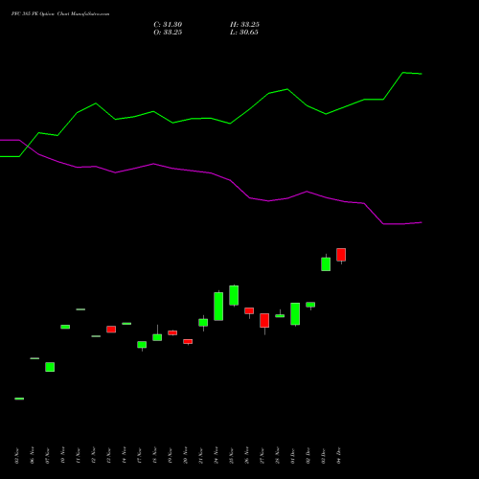This screenshot has height=479, width=479.
Task: Click the peak of the green indicator line
Action: [403, 73]
